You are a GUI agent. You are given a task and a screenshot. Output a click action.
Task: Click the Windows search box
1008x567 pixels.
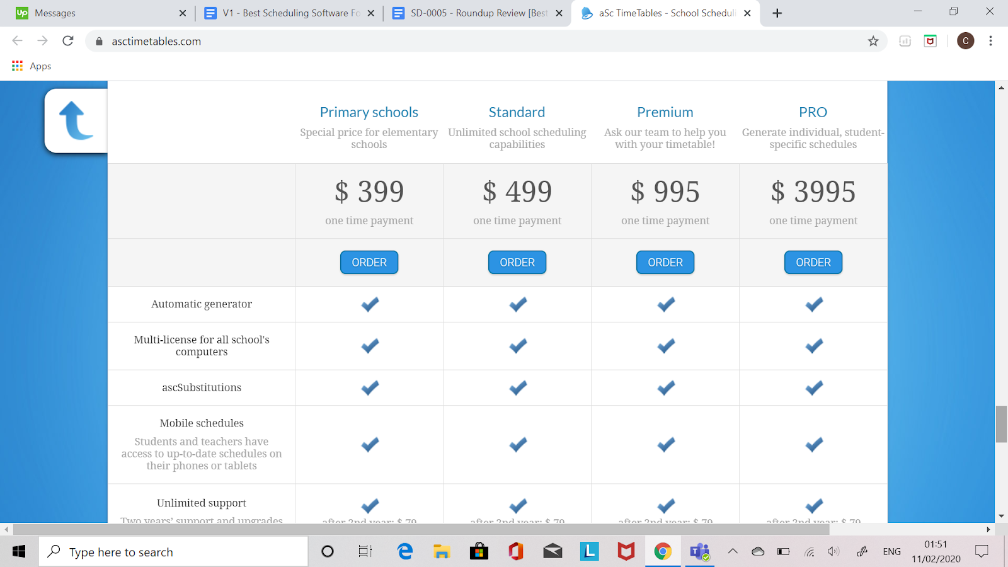pos(173,551)
